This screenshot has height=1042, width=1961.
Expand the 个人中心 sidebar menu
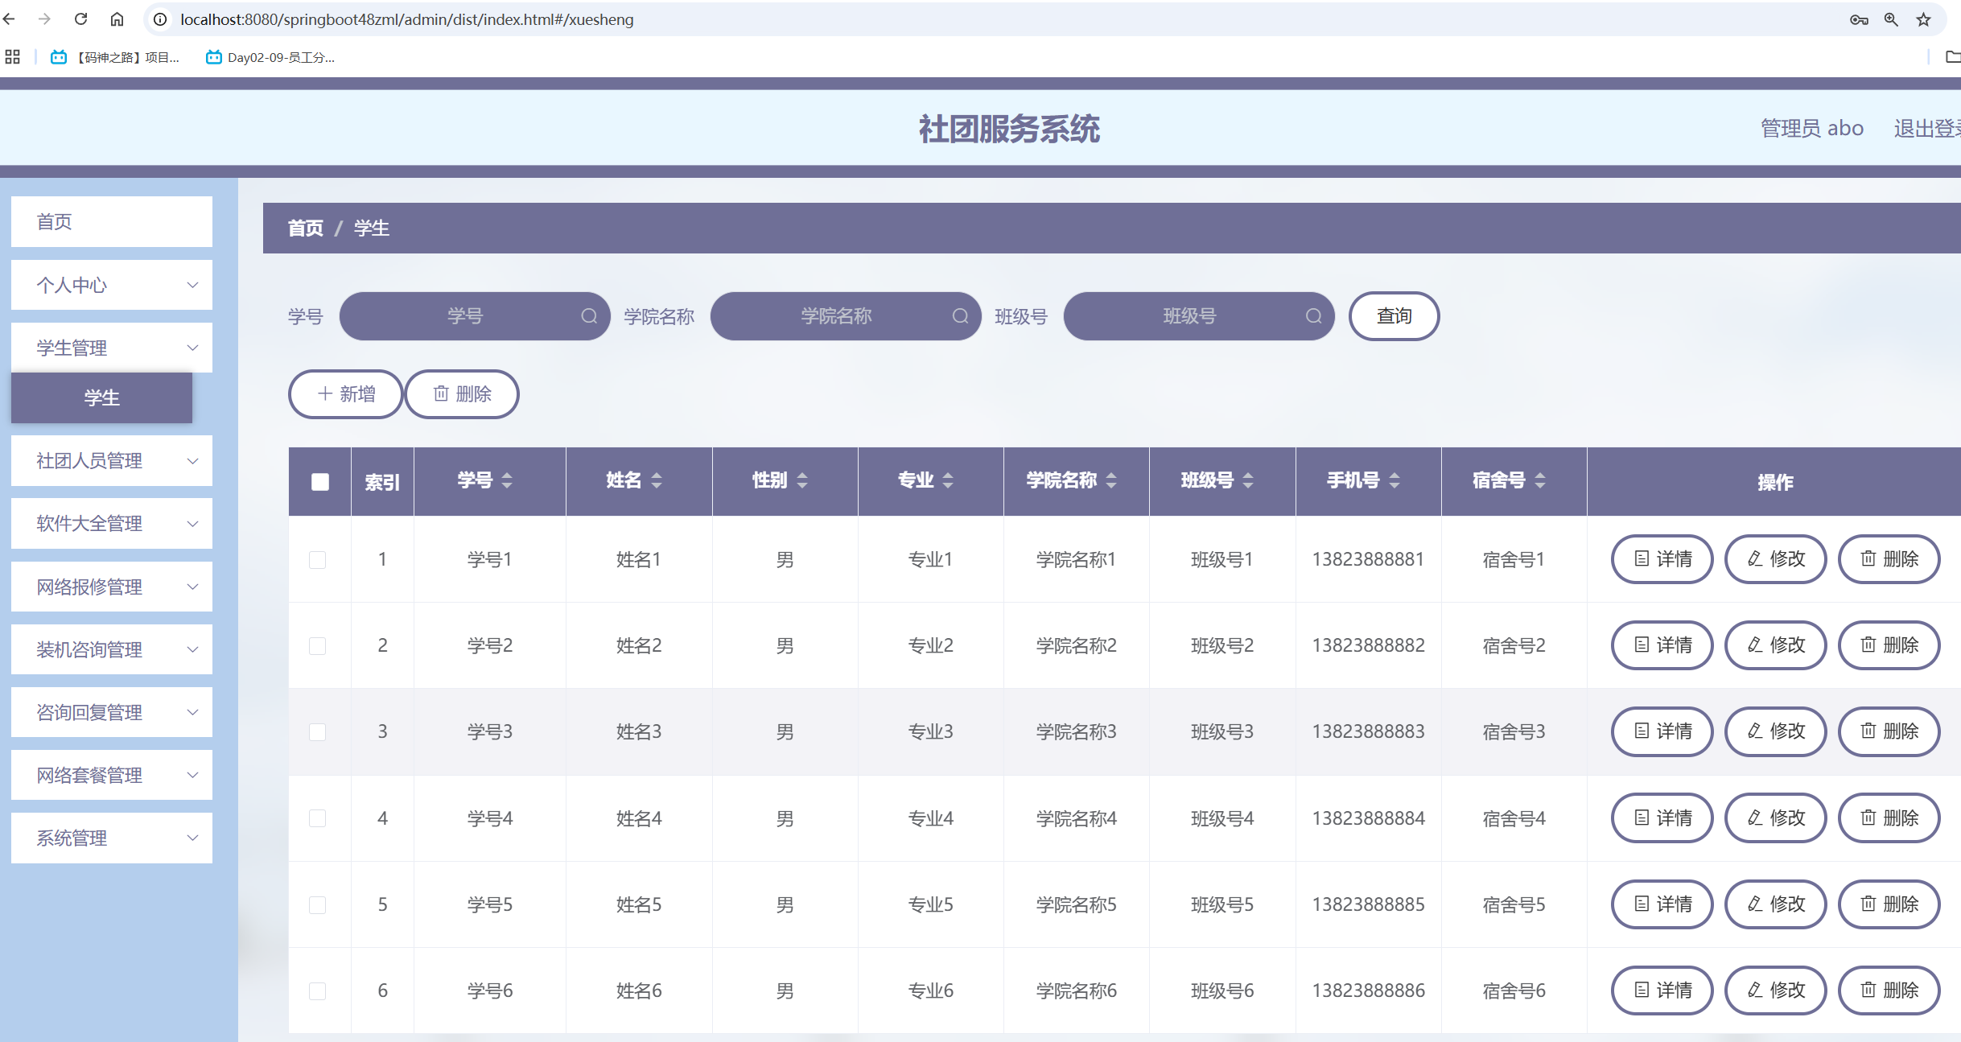pos(112,285)
